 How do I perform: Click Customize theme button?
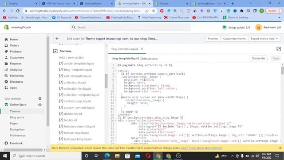(x=234, y=39)
